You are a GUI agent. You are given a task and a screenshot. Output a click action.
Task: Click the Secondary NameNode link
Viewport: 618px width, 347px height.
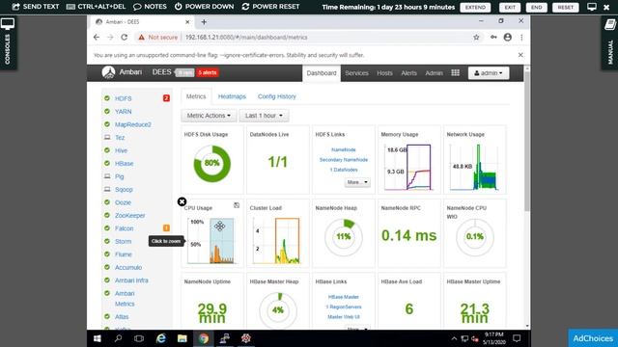(344, 160)
